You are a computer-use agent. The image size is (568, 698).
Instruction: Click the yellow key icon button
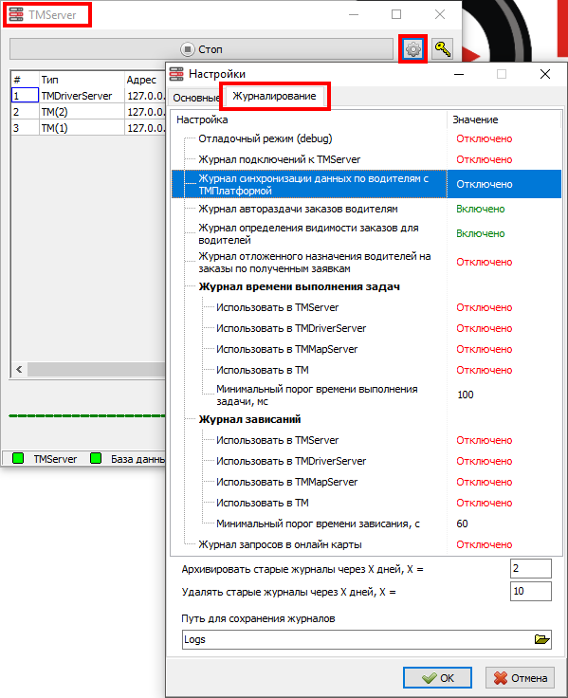coord(443,49)
